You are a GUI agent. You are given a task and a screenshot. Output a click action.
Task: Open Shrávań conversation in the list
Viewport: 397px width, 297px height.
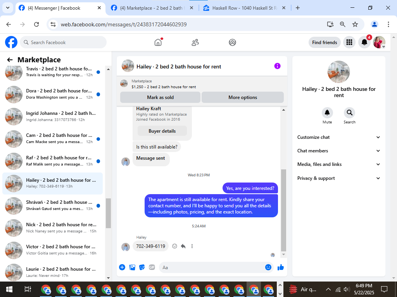[53, 205]
